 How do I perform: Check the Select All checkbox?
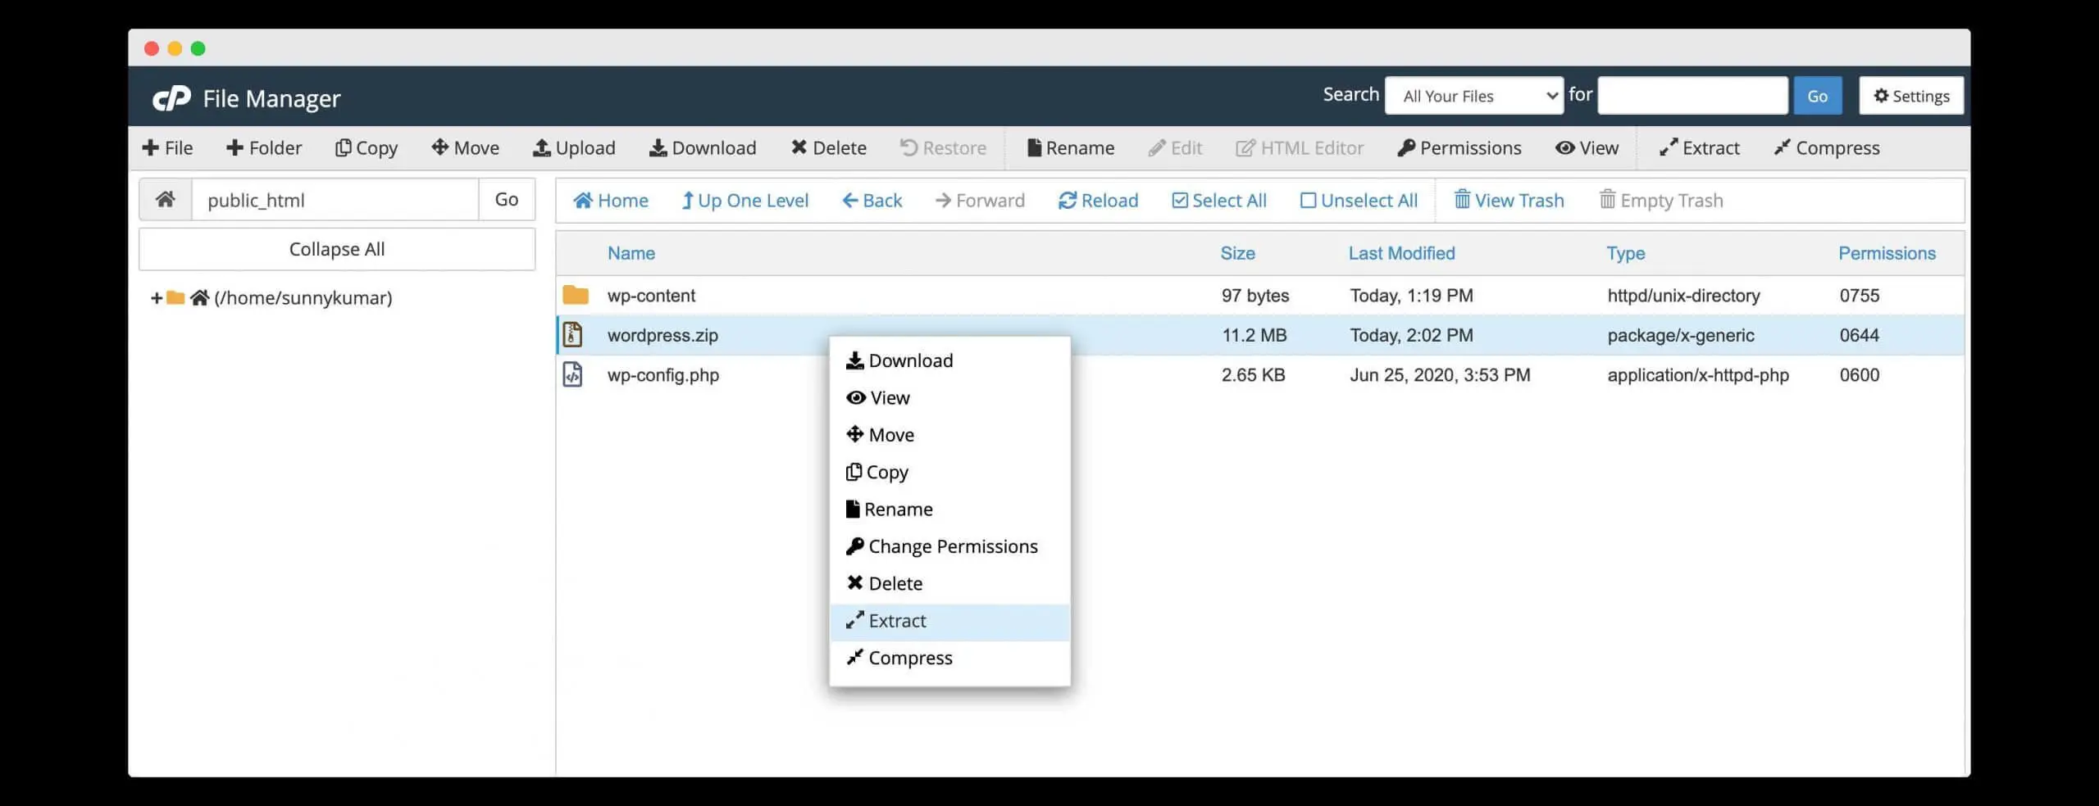click(x=1180, y=200)
